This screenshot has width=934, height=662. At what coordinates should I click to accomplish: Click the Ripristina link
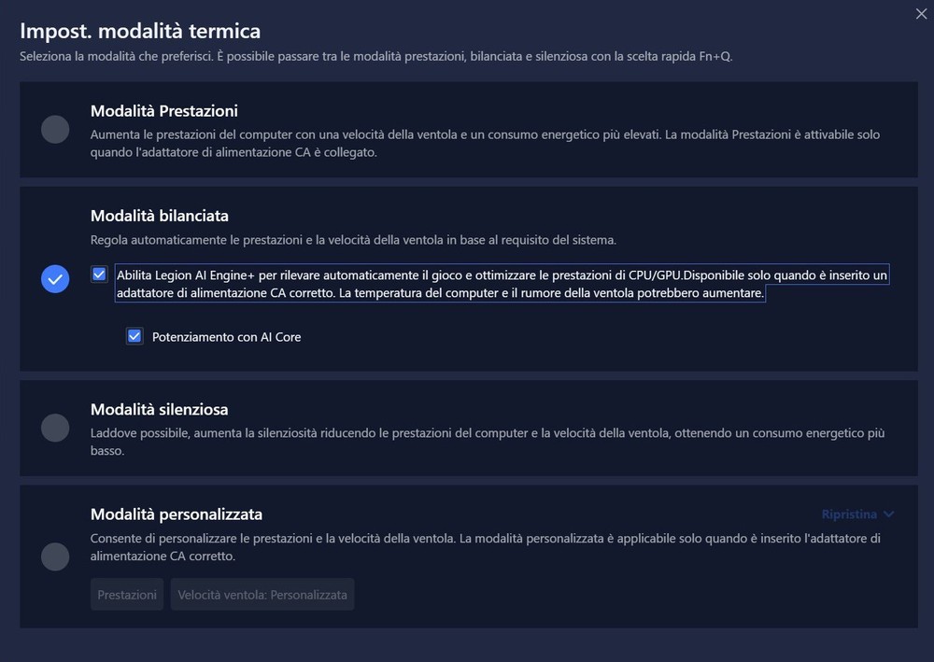click(848, 514)
